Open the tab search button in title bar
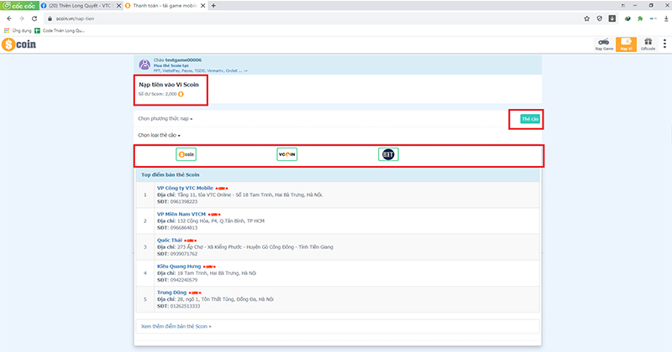Screen dimensions: 672x352 622,5
